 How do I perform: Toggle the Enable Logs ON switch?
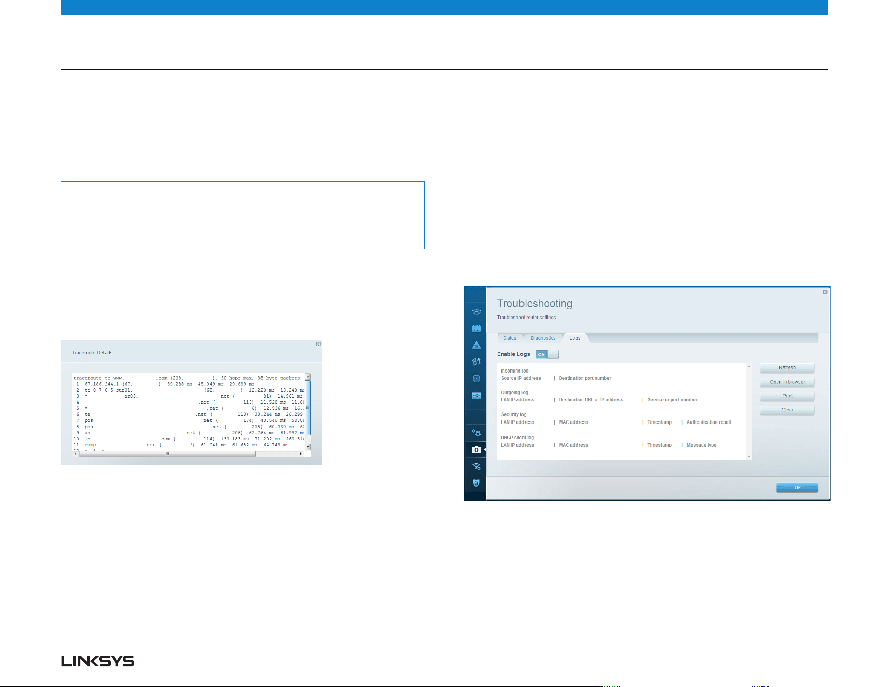click(547, 354)
